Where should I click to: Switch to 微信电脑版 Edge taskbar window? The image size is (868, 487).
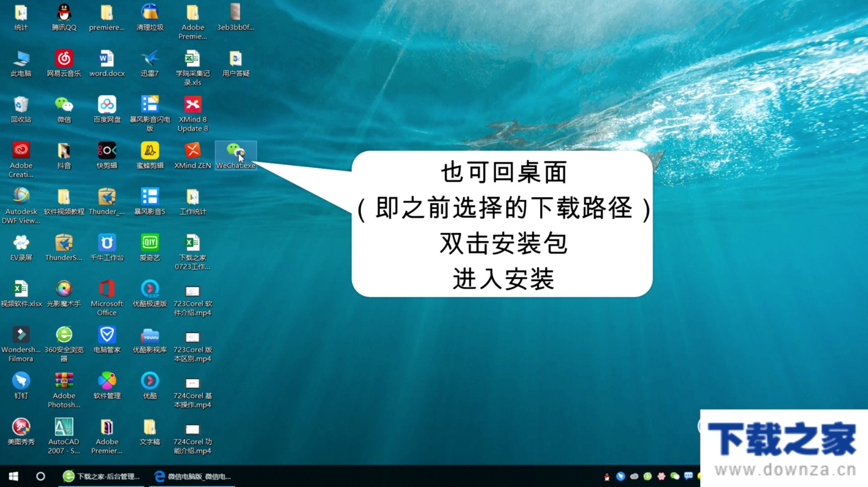tap(193, 476)
